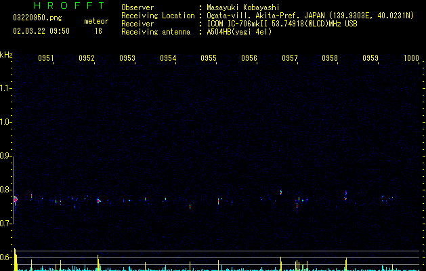The image size is (426, 271).
Task: Click the 0953 time marker
Action: (127, 58)
